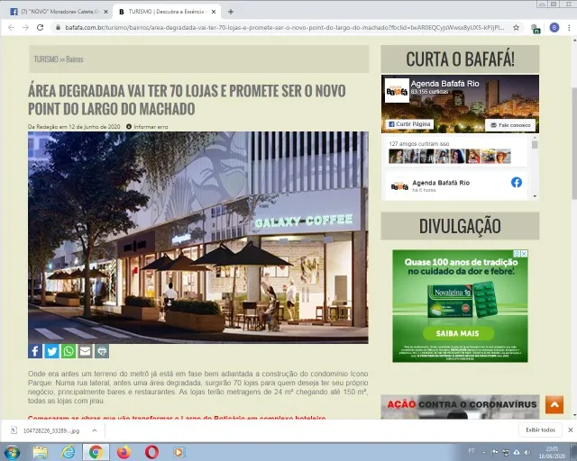Close the TURISMO Bafafá tab
The height and width of the screenshot is (461, 577).
tap(214, 12)
